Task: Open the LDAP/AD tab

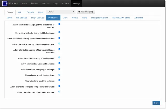Action: tap(30, 12)
